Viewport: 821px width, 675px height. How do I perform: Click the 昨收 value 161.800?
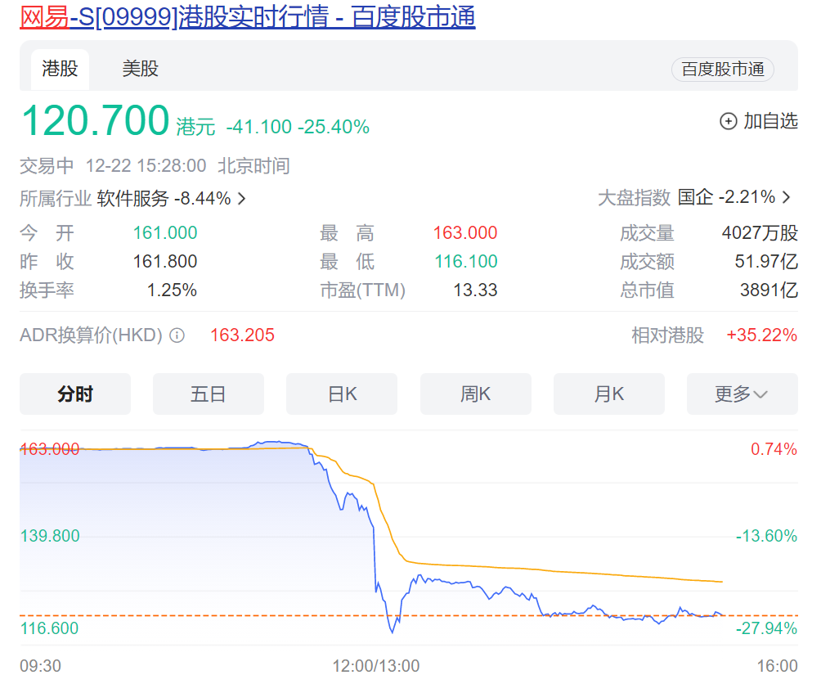click(165, 261)
